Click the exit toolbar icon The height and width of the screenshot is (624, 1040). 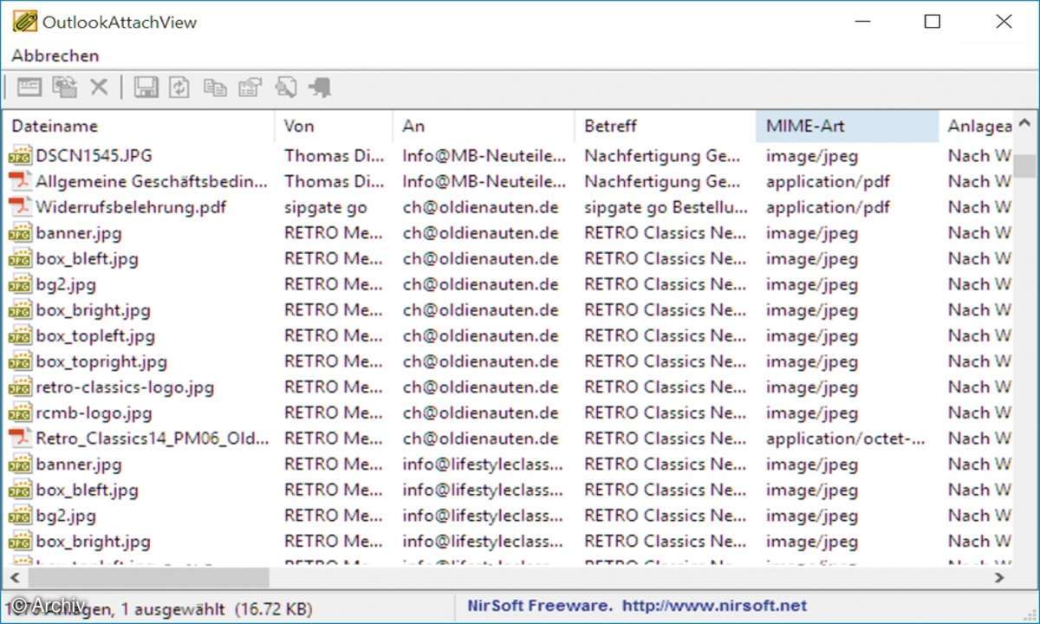tap(321, 87)
